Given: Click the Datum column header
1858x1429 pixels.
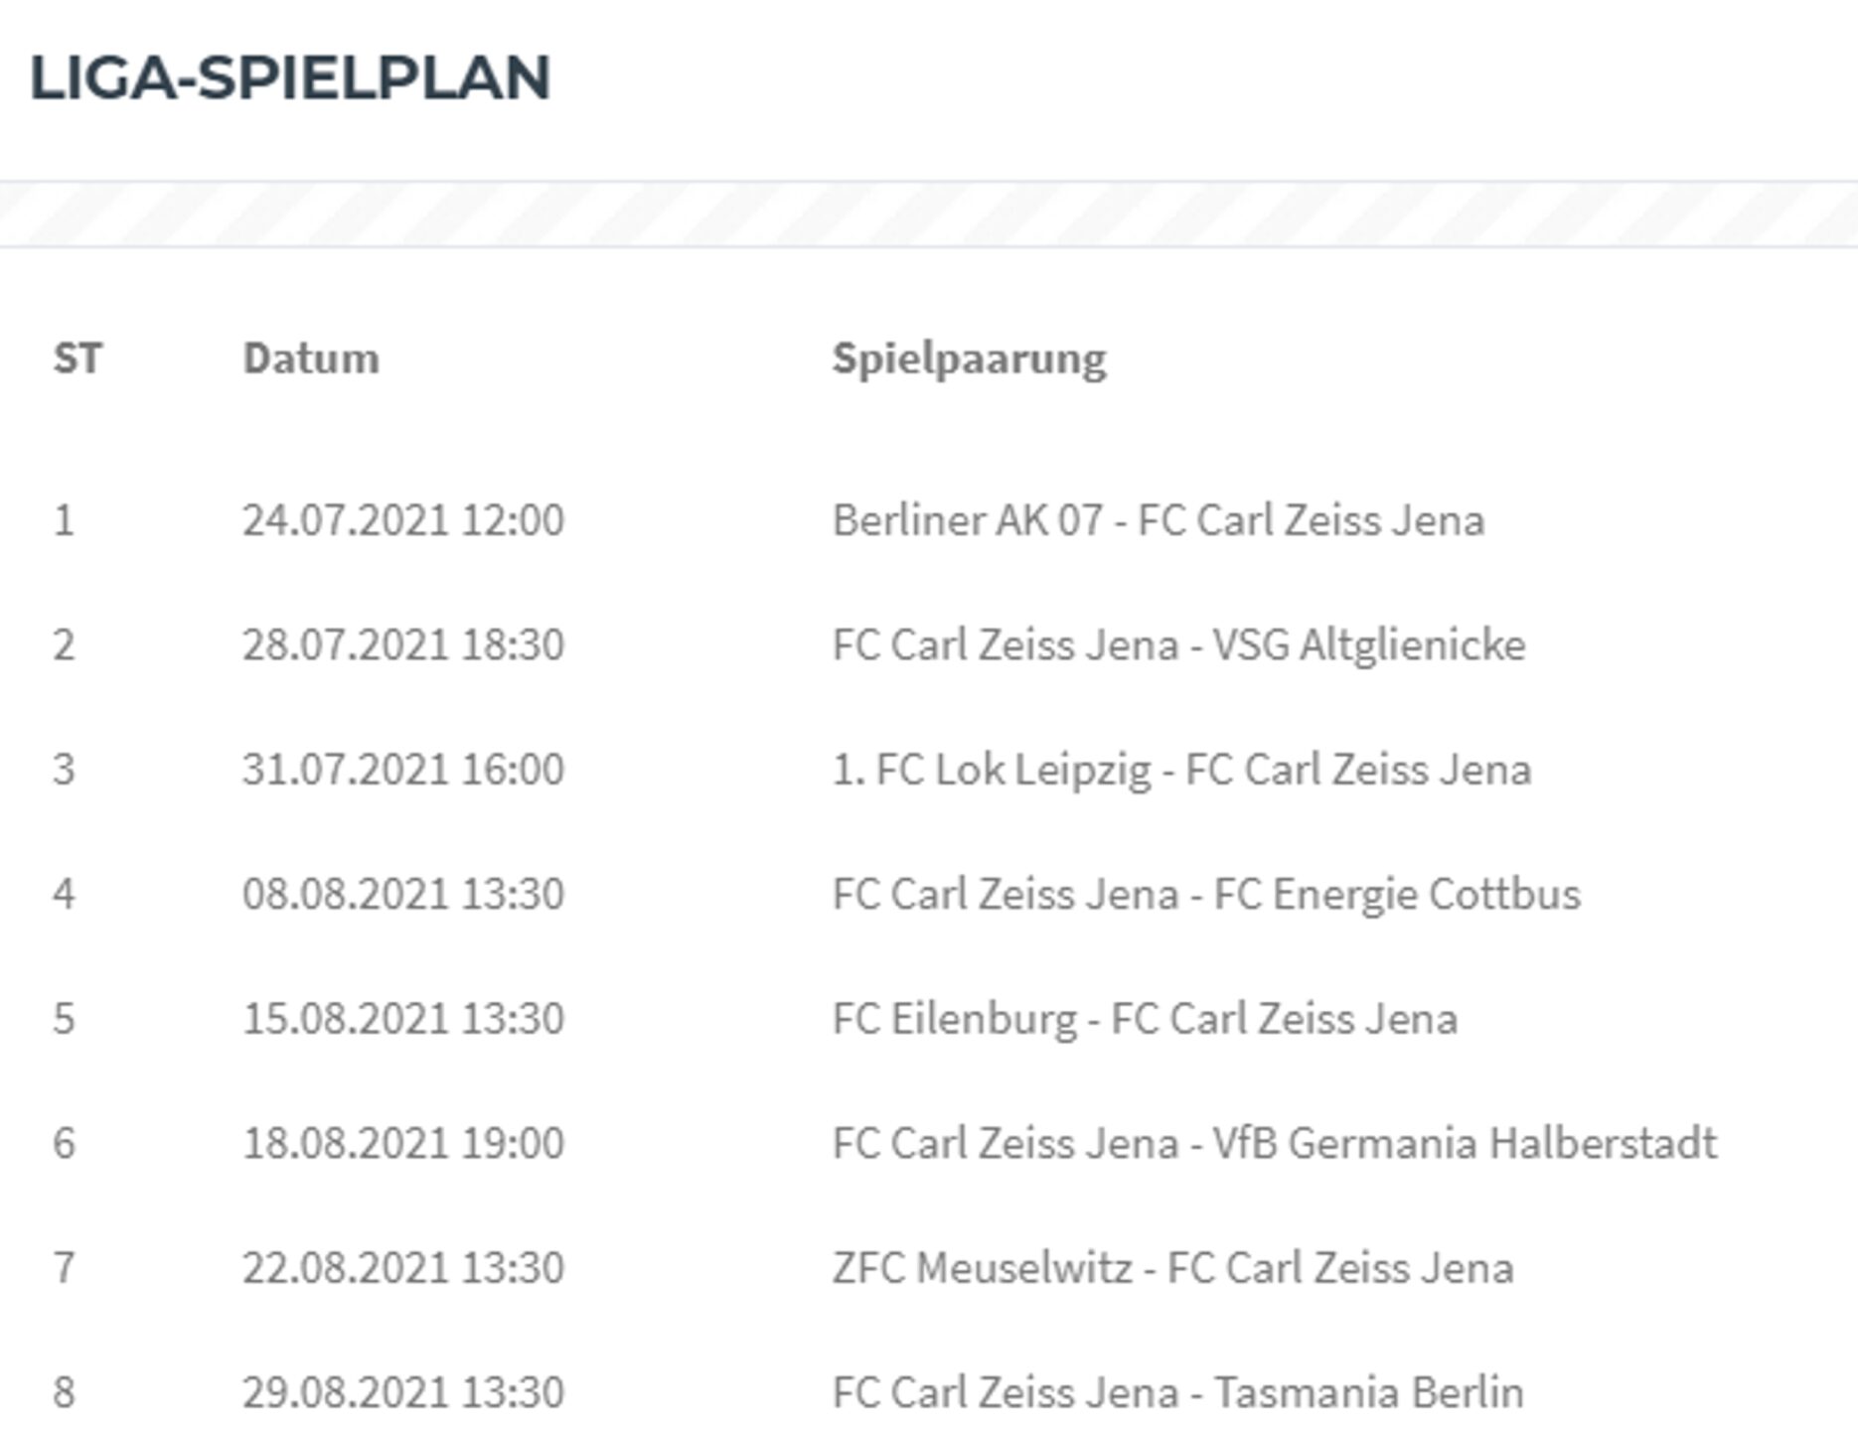Looking at the screenshot, I should (310, 358).
